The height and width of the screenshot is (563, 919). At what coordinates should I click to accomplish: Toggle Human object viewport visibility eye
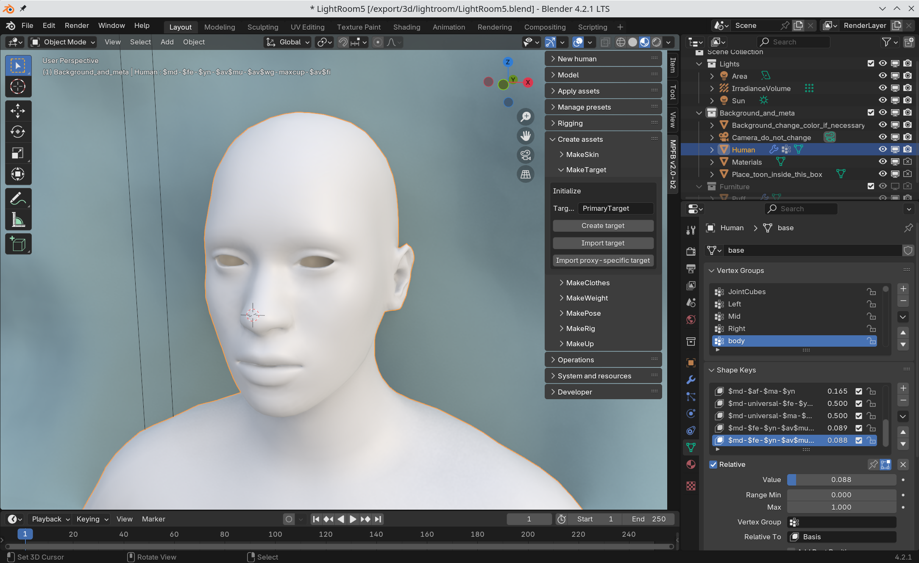[883, 149]
